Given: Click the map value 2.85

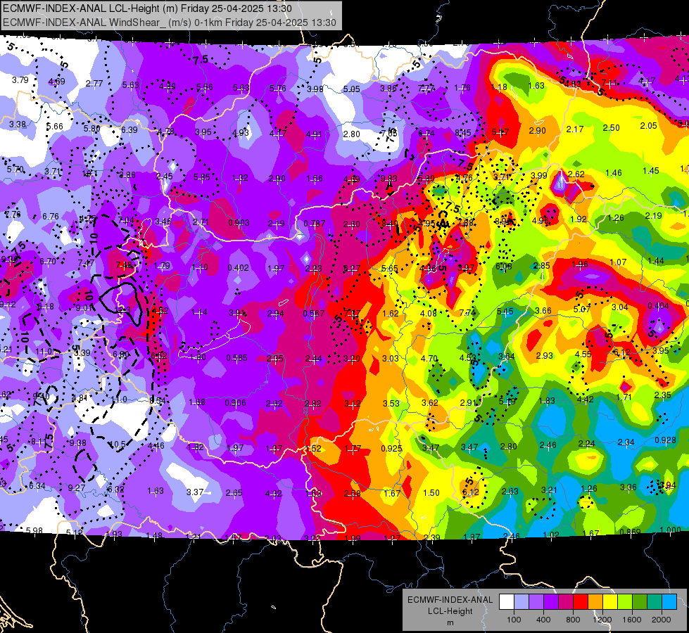Looking at the screenshot, I should tap(542, 266).
